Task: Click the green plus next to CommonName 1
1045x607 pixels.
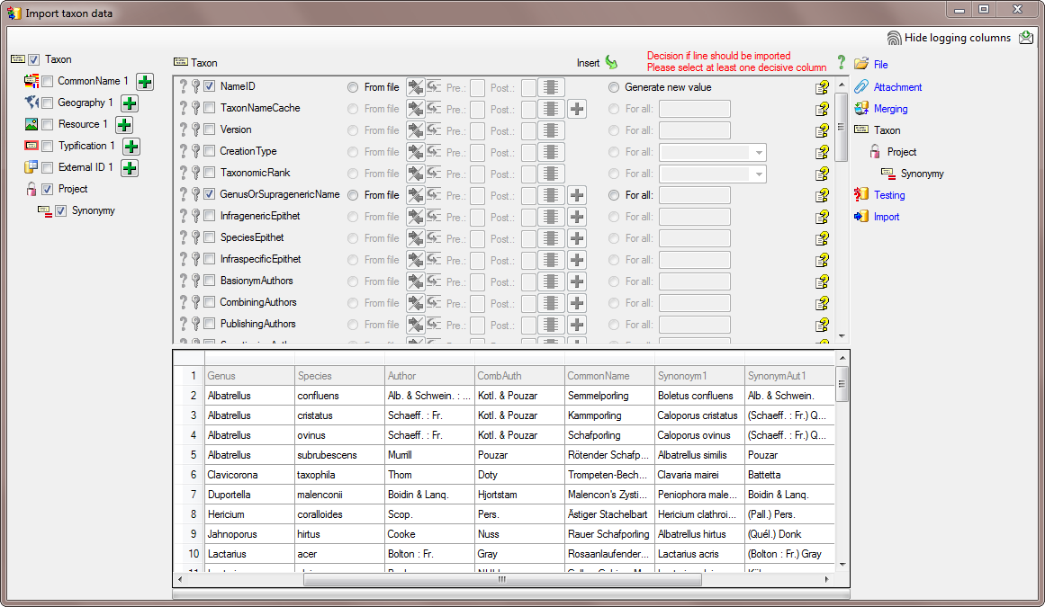Action: (145, 82)
